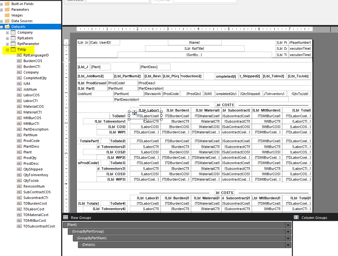The image size is (338, 256).
Task: Click the BurdenCOS field icon
Action: pos(19,61)
